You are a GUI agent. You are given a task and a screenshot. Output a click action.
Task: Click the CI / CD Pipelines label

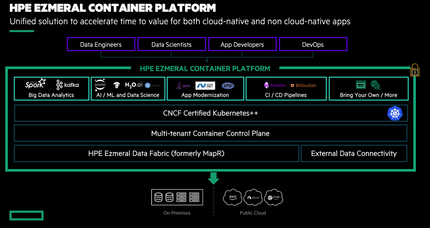tap(286, 95)
